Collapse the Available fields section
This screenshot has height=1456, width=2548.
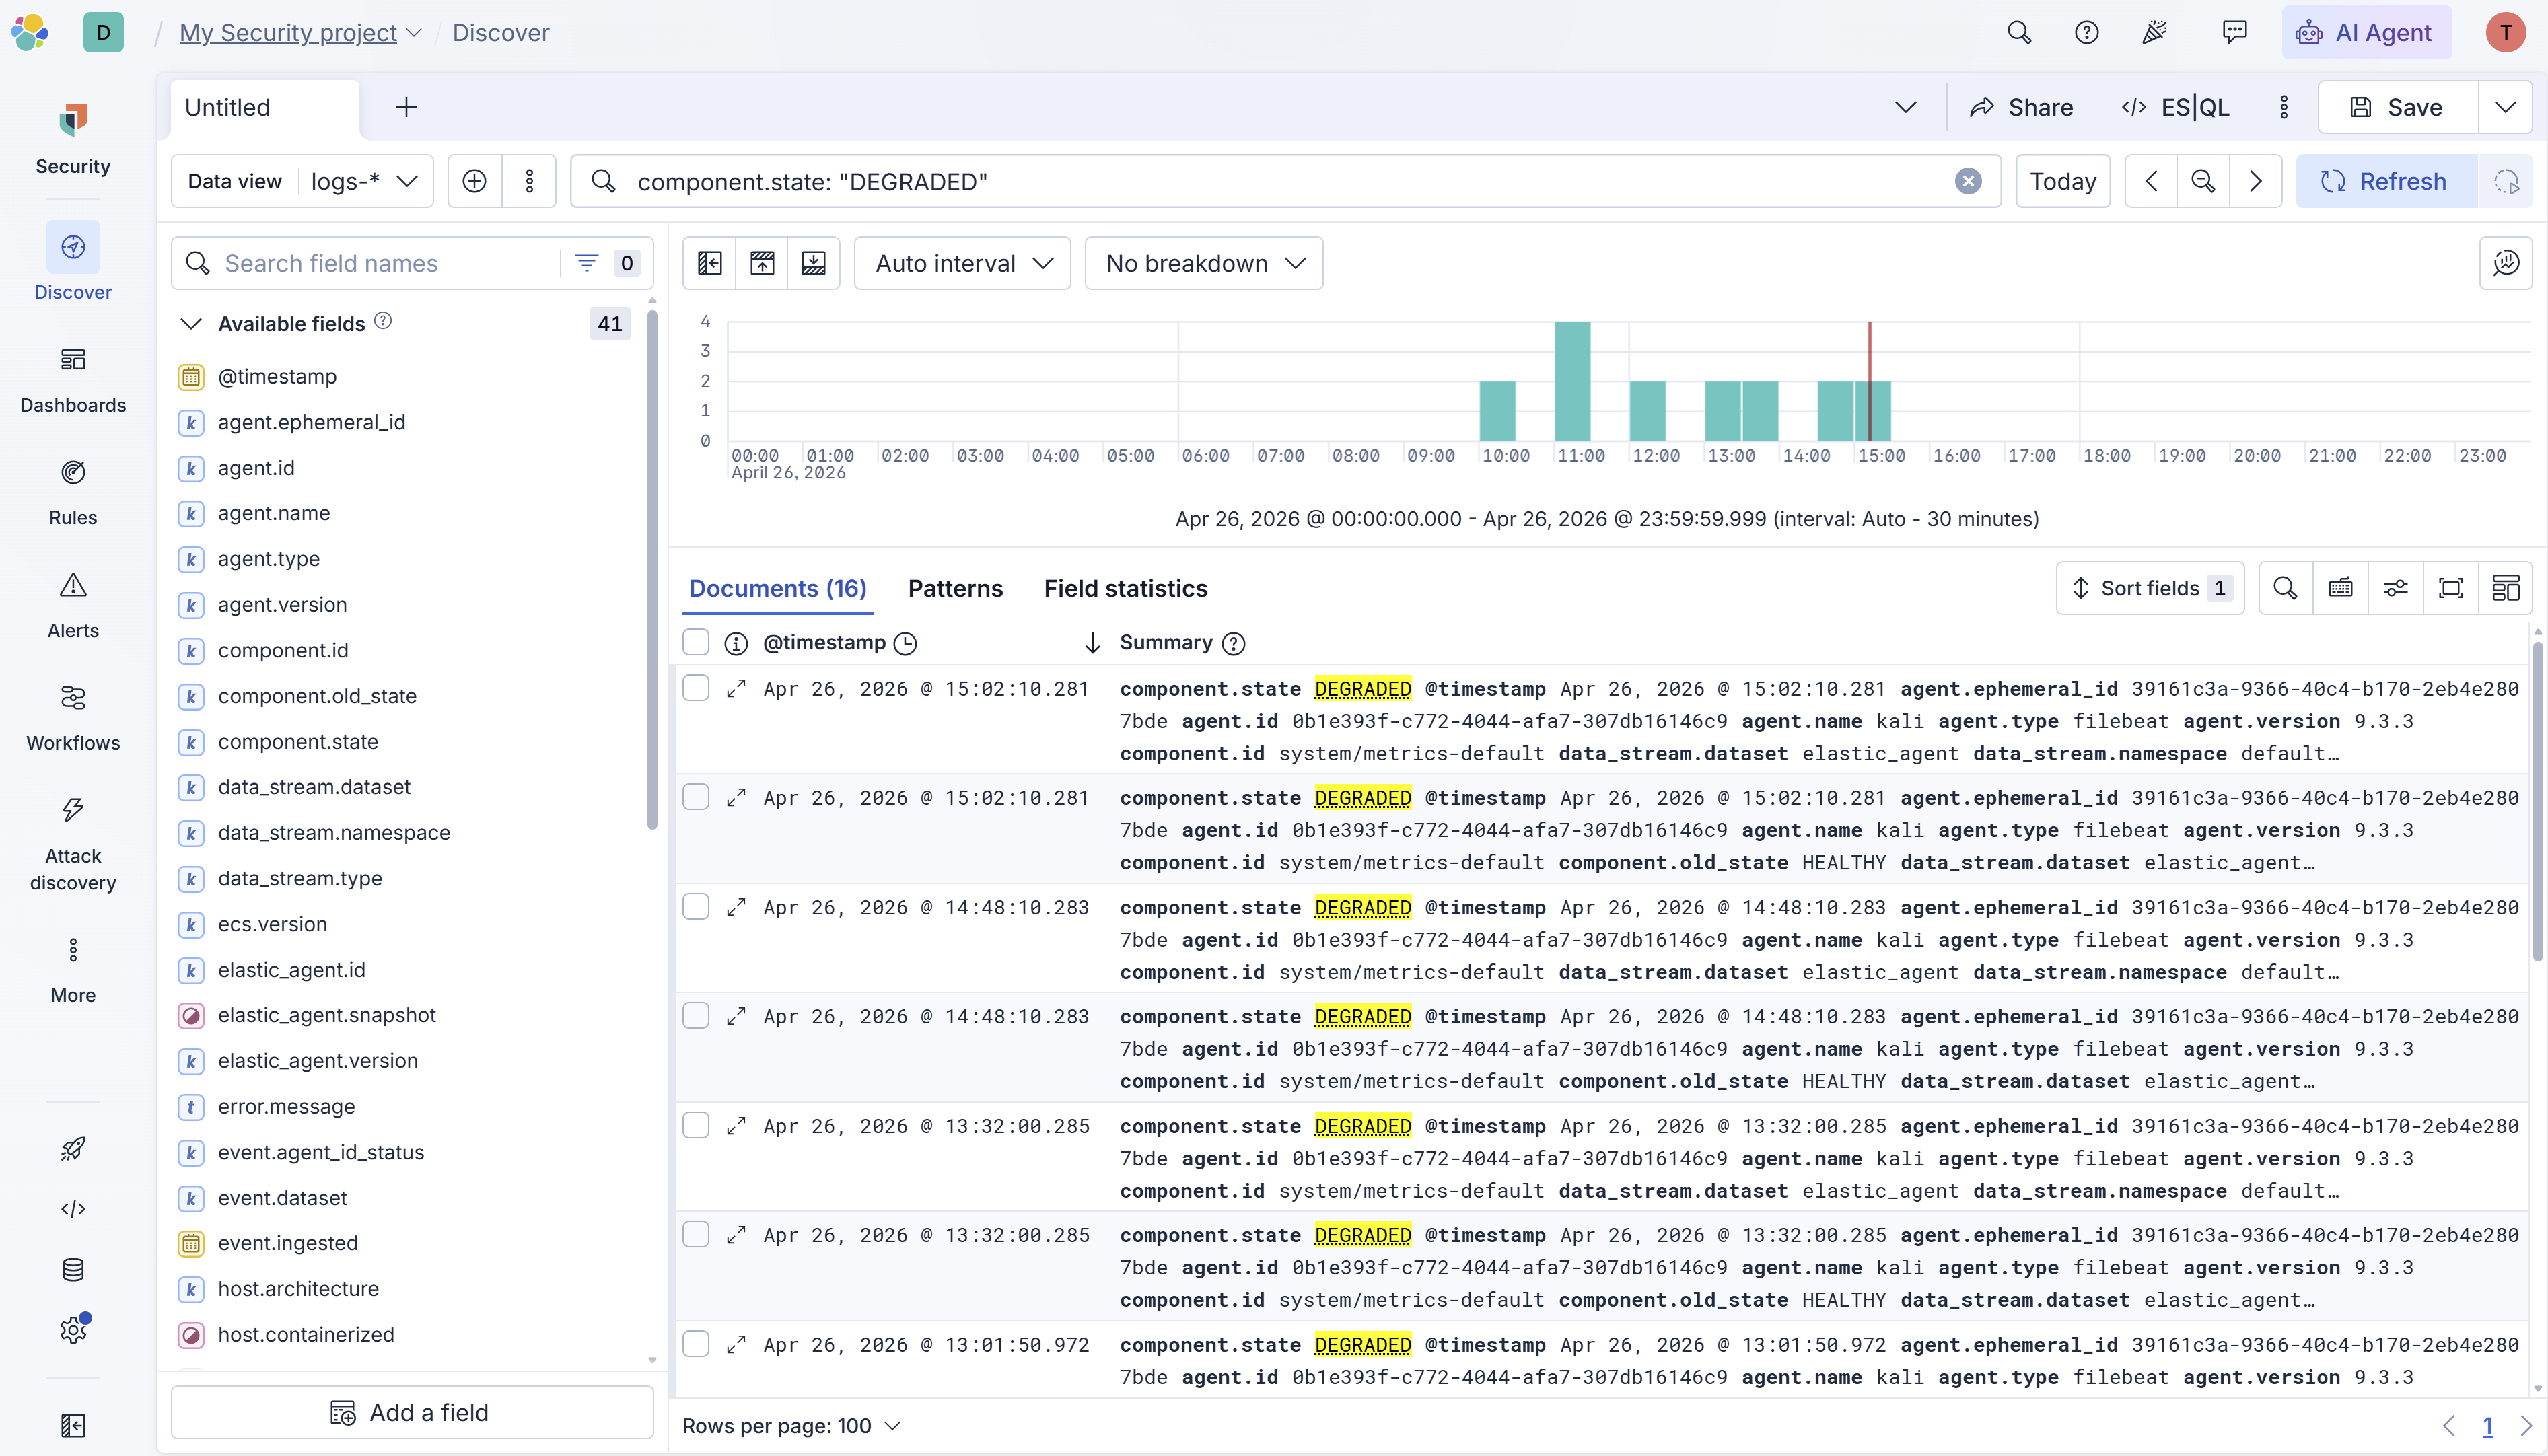[191, 324]
